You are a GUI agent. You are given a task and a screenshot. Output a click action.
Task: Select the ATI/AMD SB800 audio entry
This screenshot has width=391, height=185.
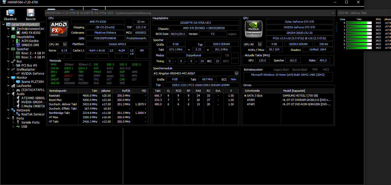pos(33,98)
